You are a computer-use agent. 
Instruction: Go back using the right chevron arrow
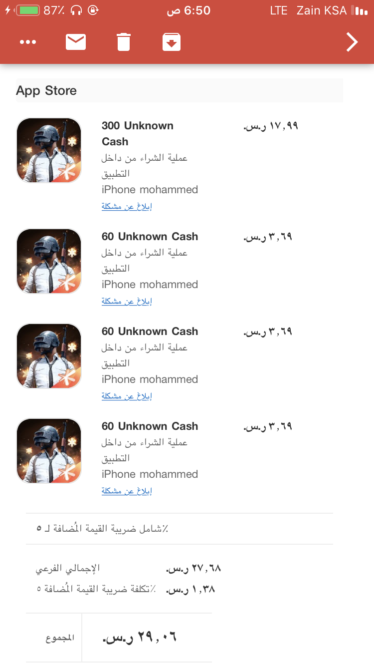click(x=352, y=42)
